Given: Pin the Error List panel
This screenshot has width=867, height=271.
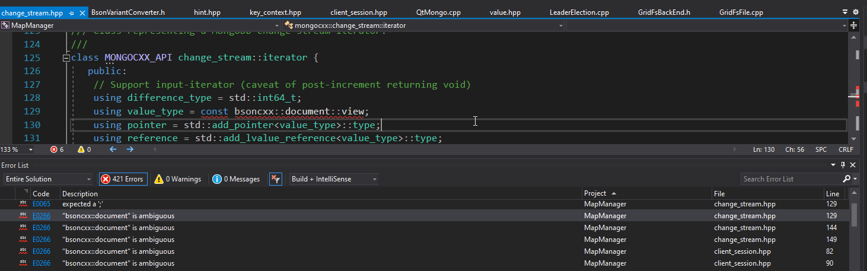Looking at the screenshot, I should pyautogui.click(x=843, y=165).
